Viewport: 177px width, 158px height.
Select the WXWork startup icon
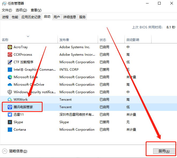[10, 99]
